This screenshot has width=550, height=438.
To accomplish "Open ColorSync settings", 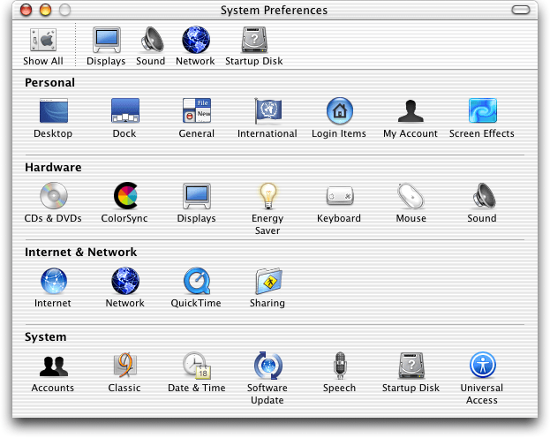I will (x=124, y=196).
